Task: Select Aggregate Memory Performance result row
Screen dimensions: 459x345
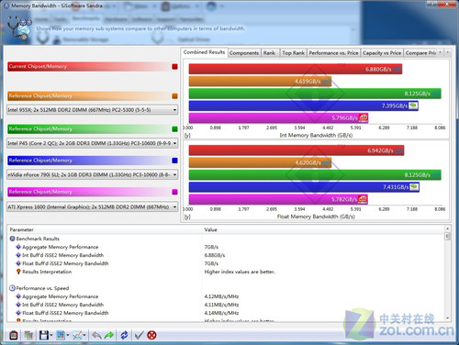Action: [60, 247]
